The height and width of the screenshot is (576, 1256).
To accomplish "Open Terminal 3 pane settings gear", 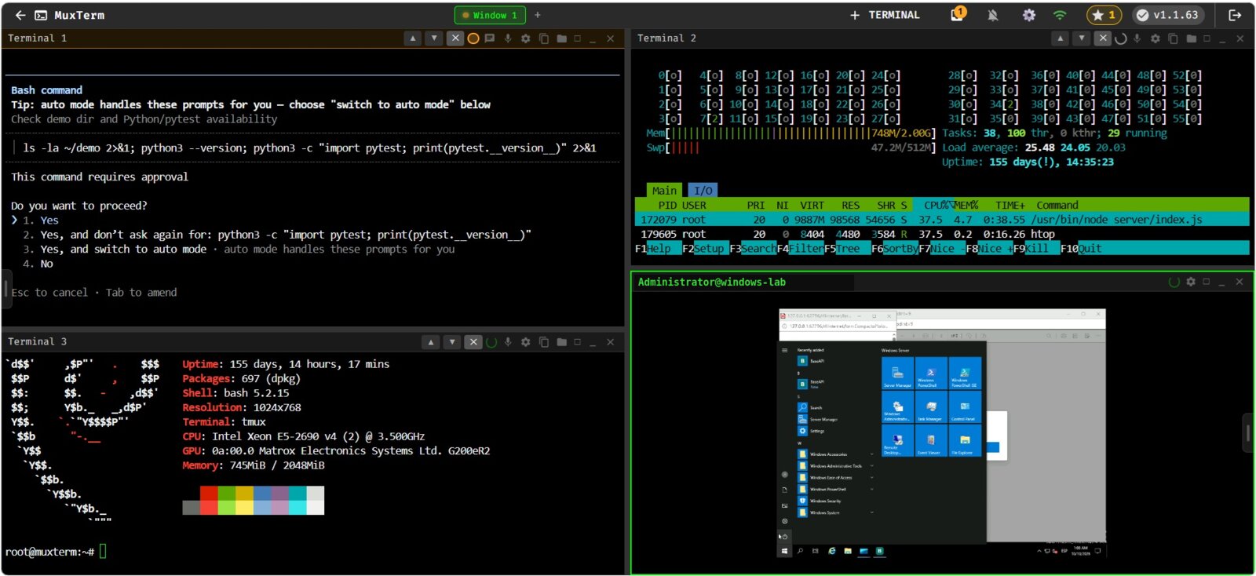I will [525, 342].
